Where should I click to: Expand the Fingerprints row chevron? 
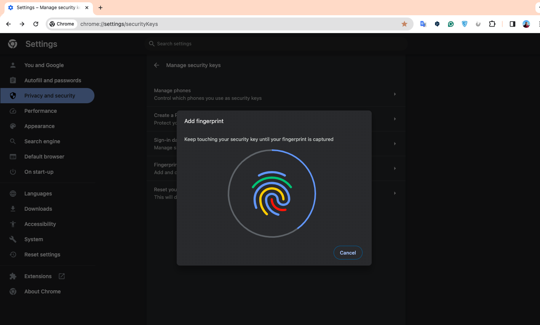(x=395, y=168)
